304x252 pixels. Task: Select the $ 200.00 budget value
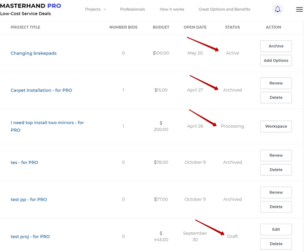point(161,126)
